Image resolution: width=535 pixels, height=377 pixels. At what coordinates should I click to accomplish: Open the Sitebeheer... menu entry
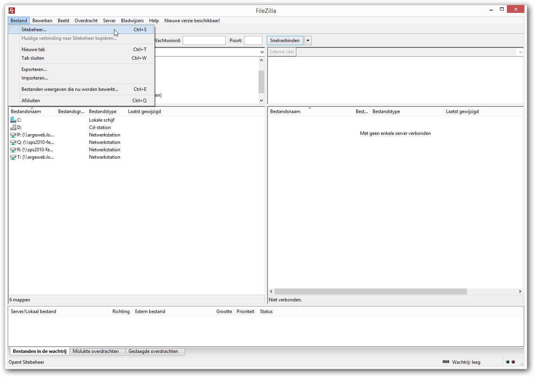(x=81, y=30)
